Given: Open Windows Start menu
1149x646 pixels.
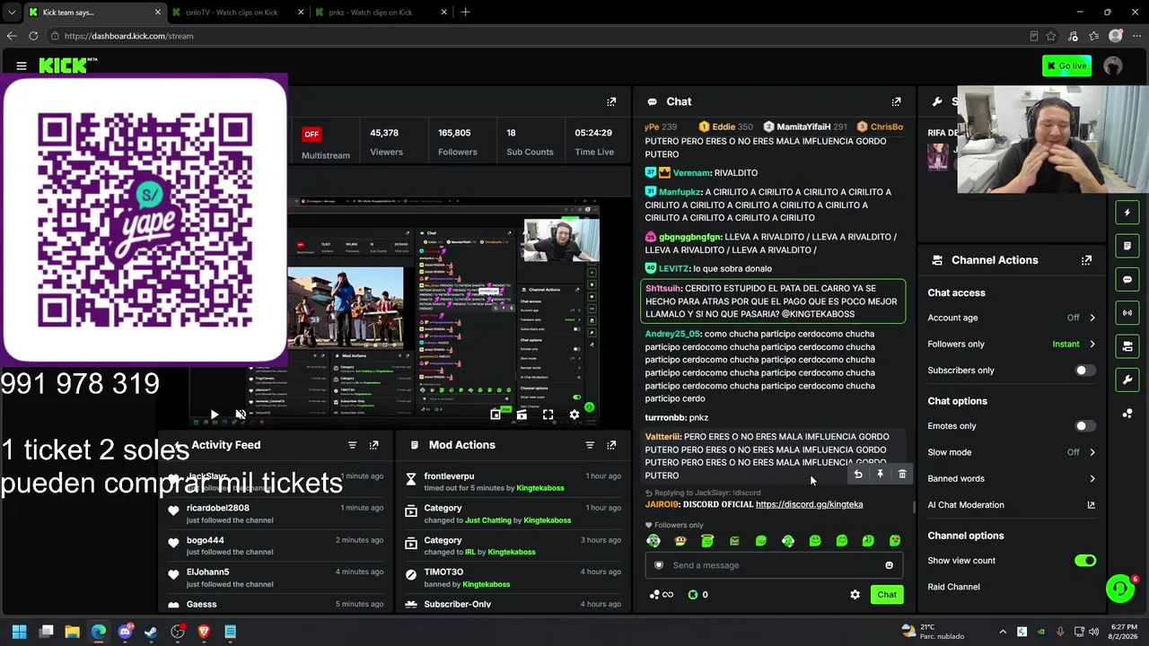Looking at the screenshot, I should 20,632.
